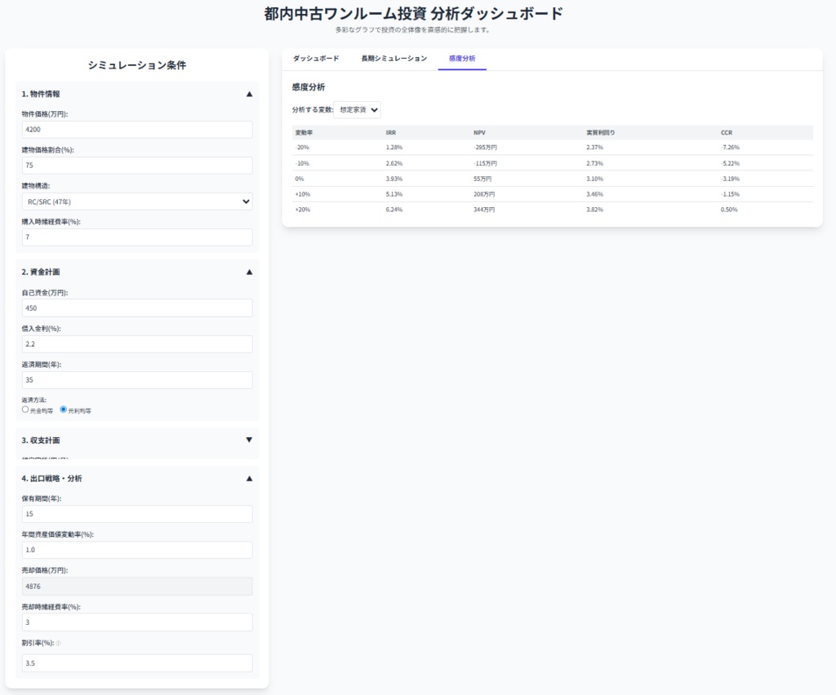Click the 借入金利(%) input field
The image size is (836, 695).
[137, 344]
